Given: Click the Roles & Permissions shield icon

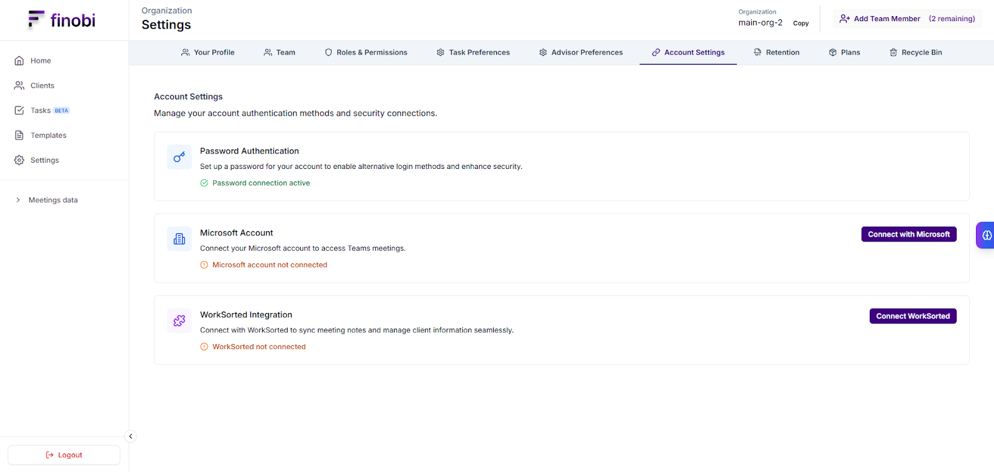Looking at the screenshot, I should pos(329,53).
